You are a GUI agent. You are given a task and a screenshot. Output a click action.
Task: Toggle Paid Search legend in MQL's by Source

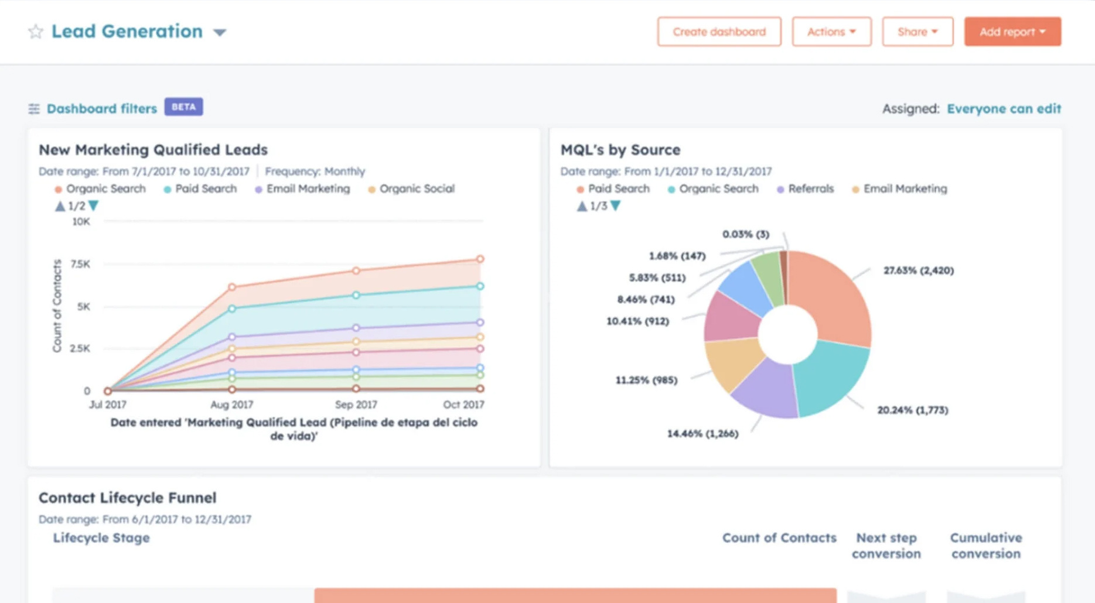tap(613, 189)
